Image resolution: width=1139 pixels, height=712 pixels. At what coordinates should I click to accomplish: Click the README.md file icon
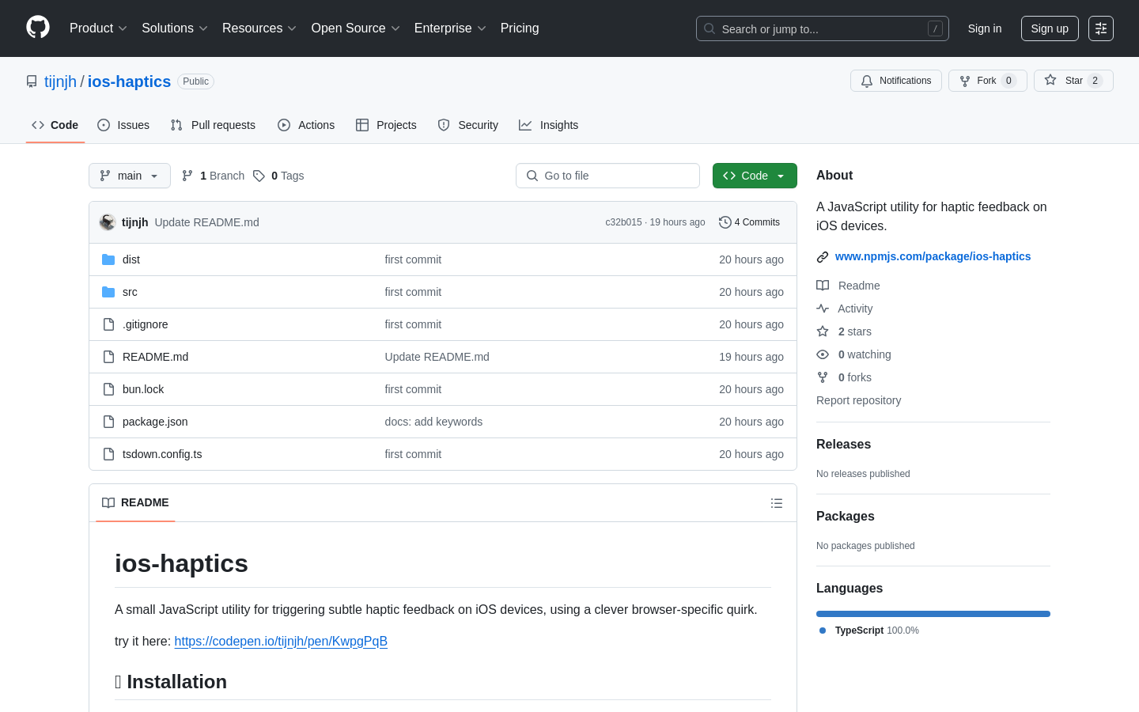[x=108, y=357]
